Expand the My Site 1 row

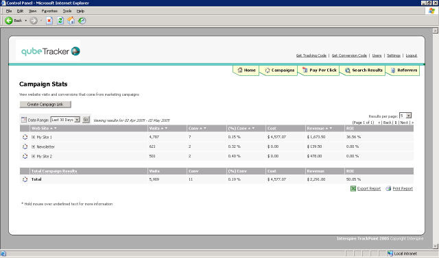[34, 137]
